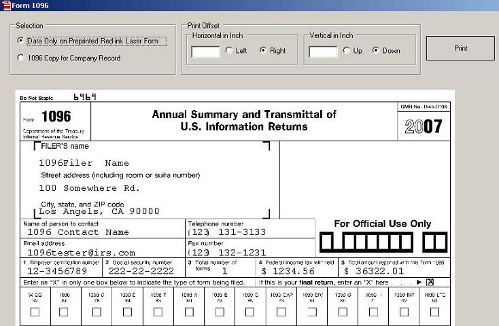This screenshot has height=326, width=499.
Task: Check the 1099 A form type box
Action: coord(189,312)
